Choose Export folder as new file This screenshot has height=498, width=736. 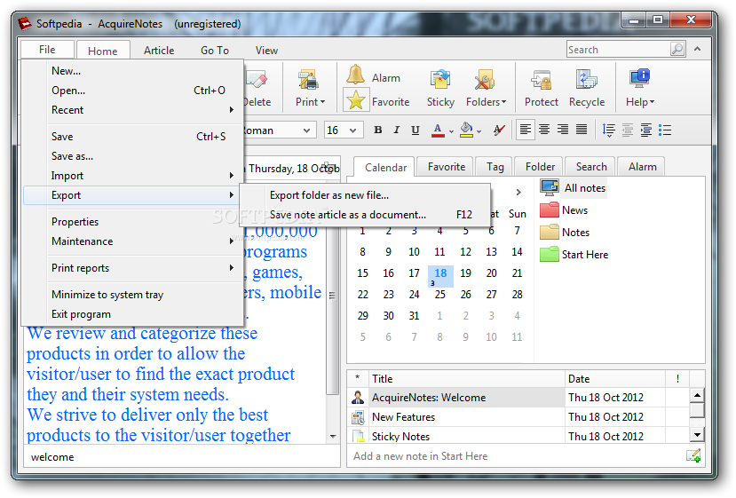point(365,195)
